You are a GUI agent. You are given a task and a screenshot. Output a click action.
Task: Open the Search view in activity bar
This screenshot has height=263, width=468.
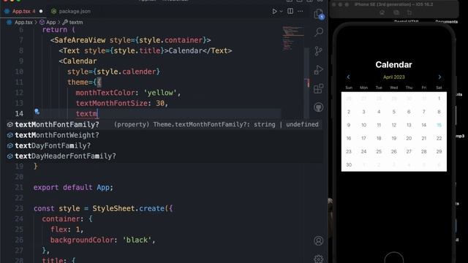coord(319,32)
